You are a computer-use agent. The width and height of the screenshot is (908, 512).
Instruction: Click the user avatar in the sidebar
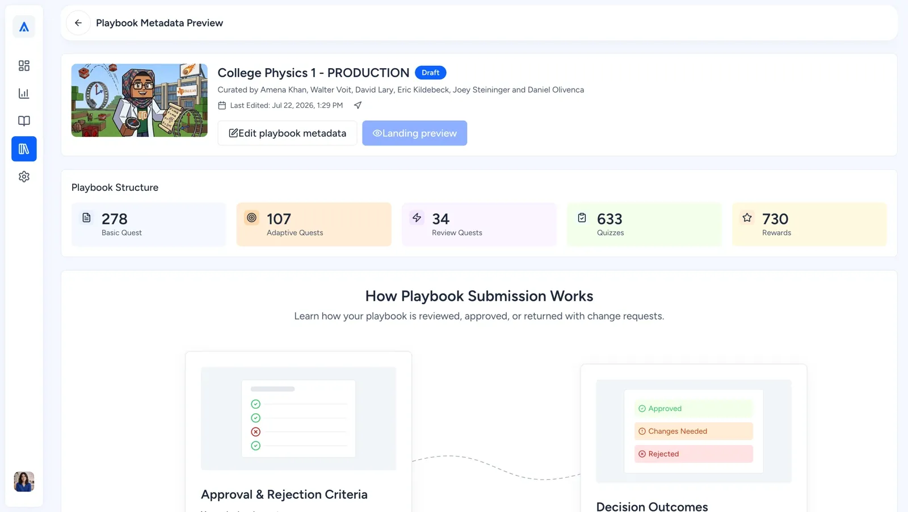click(x=24, y=481)
